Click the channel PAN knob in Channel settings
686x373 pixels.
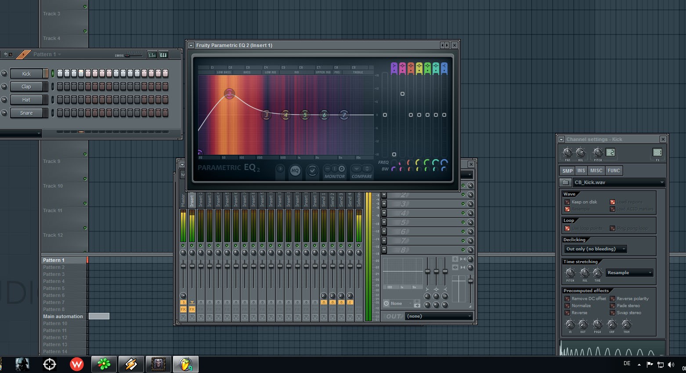(x=567, y=152)
